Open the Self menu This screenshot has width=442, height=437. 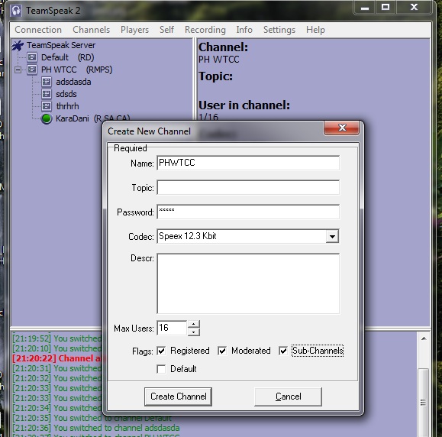tap(166, 30)
